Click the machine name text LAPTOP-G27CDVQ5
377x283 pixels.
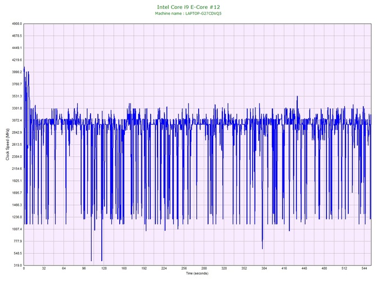click(x=203, y=14)
